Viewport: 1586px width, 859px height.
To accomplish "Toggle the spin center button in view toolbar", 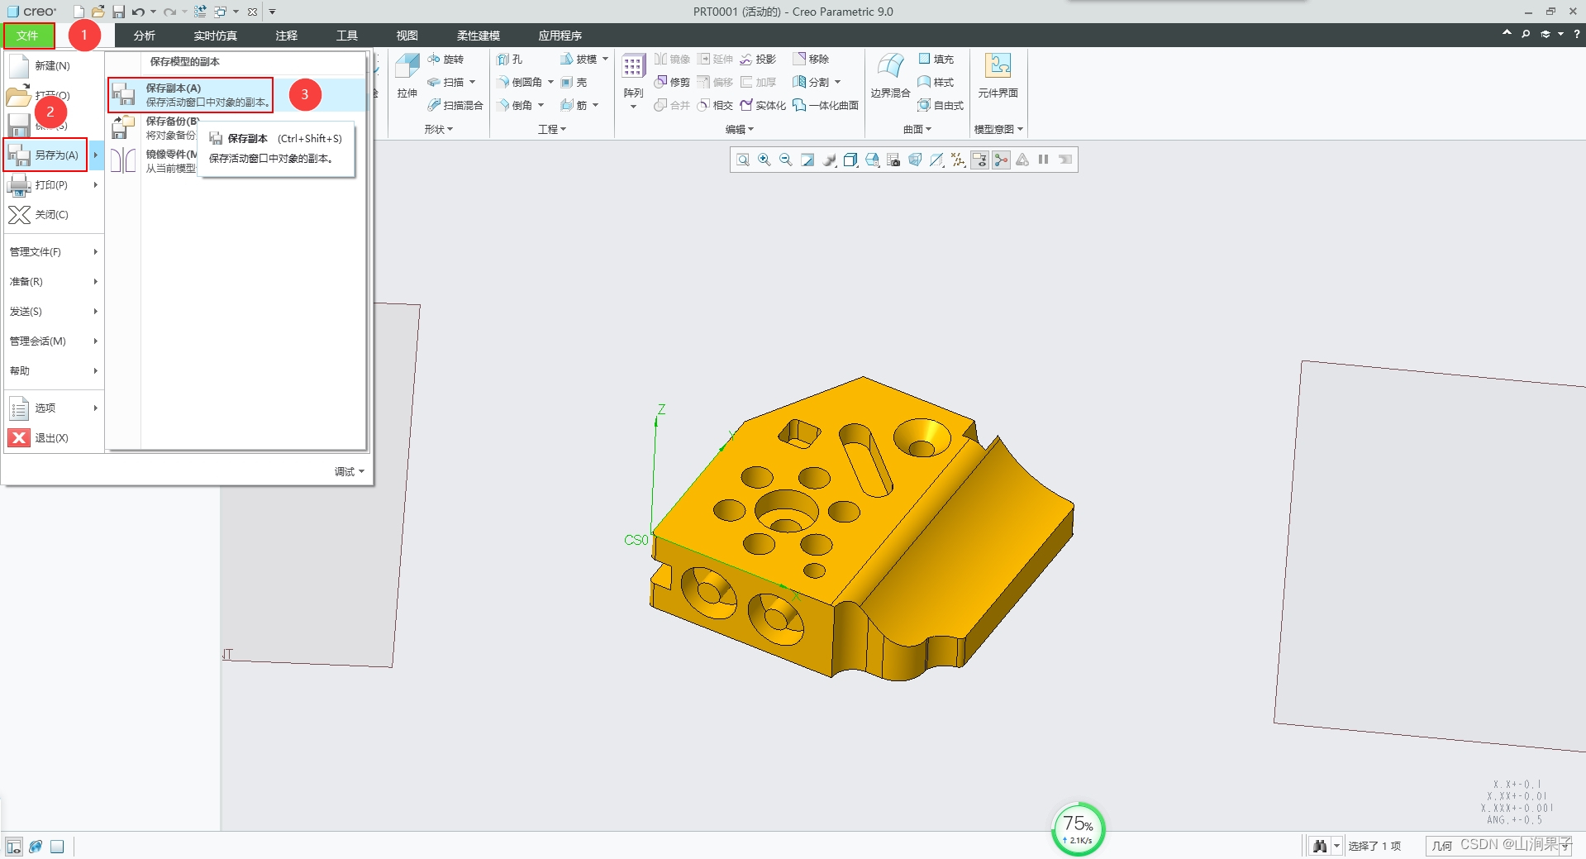I will click(1001, 160).
